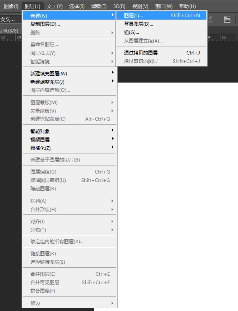238x311 pixels.
Task: Choose 链接图层(K) menu entry
Action: point(69,253)
